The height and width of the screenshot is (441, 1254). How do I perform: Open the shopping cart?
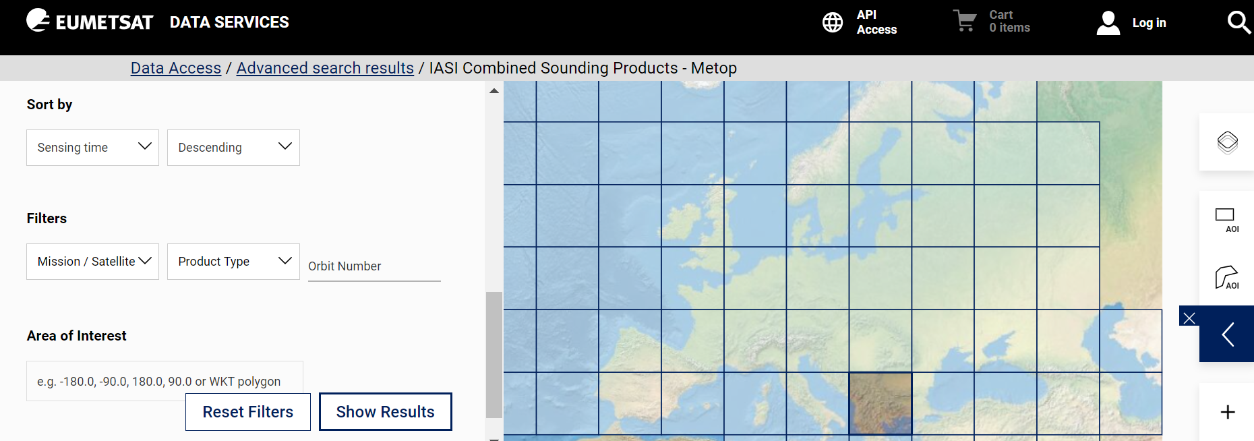tap(965, 22)
